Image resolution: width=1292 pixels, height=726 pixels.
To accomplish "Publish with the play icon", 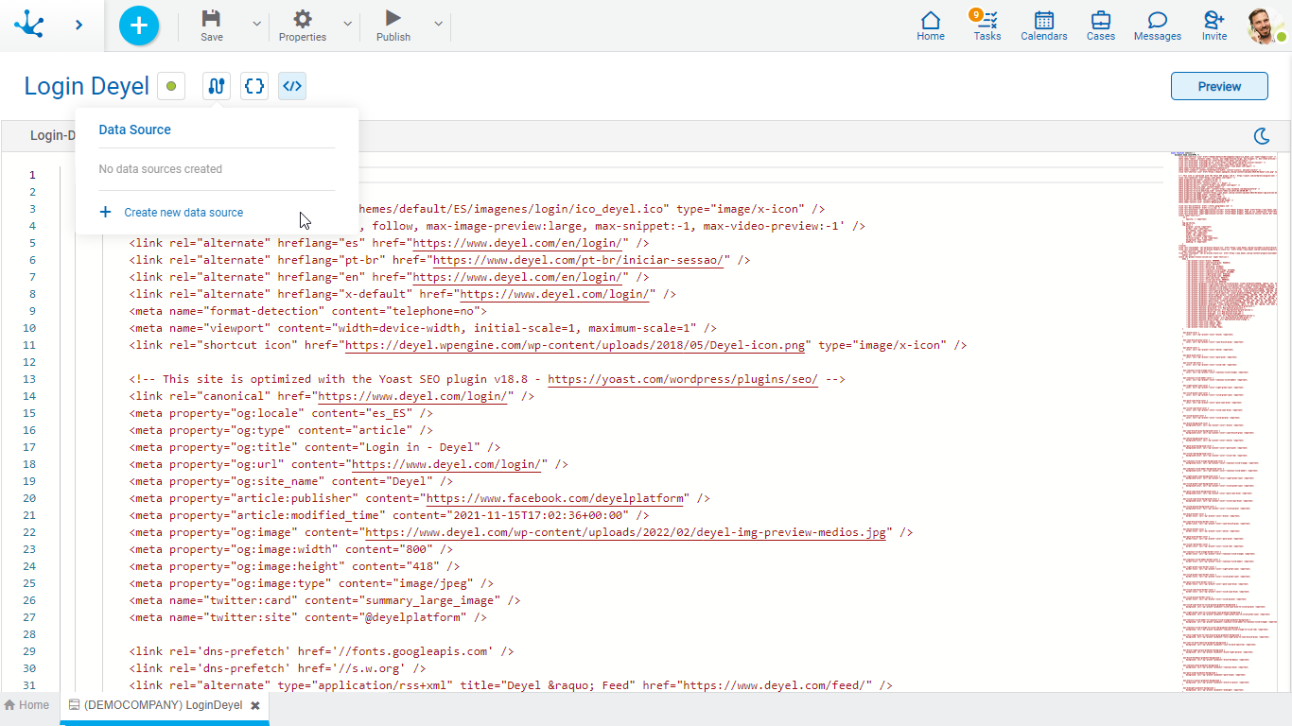I will pyautogui.click(x=393, y=26).
